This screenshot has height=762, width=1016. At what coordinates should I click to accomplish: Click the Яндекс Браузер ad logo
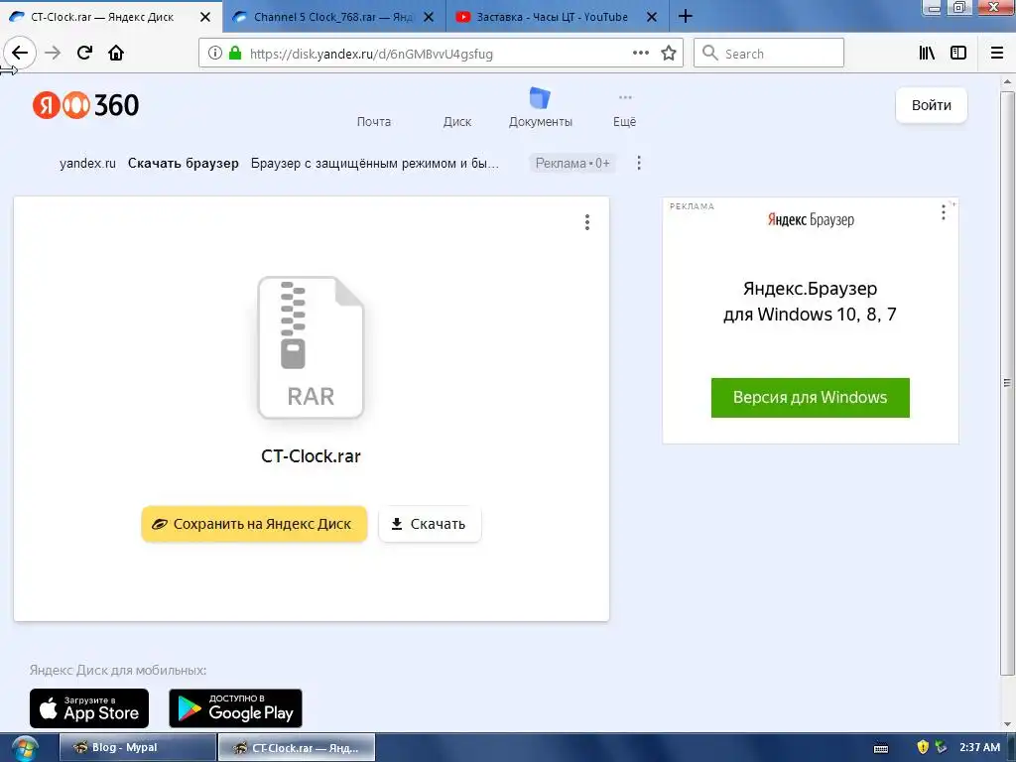pyautogui.click(x=811, y=219)
